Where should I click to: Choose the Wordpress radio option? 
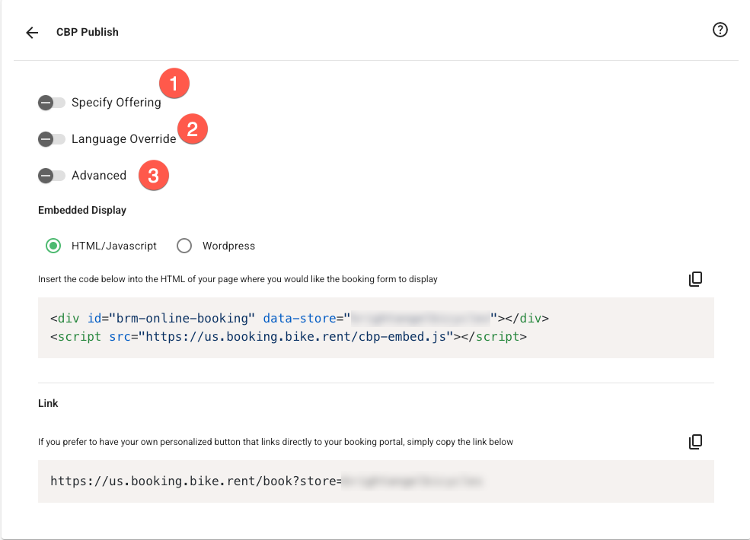(x=184, y=246)
